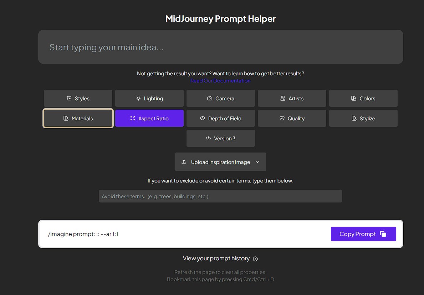Screen dimensions: 424x295
Task: Click the Depth of Field eye icon
Action: (203, 118)
